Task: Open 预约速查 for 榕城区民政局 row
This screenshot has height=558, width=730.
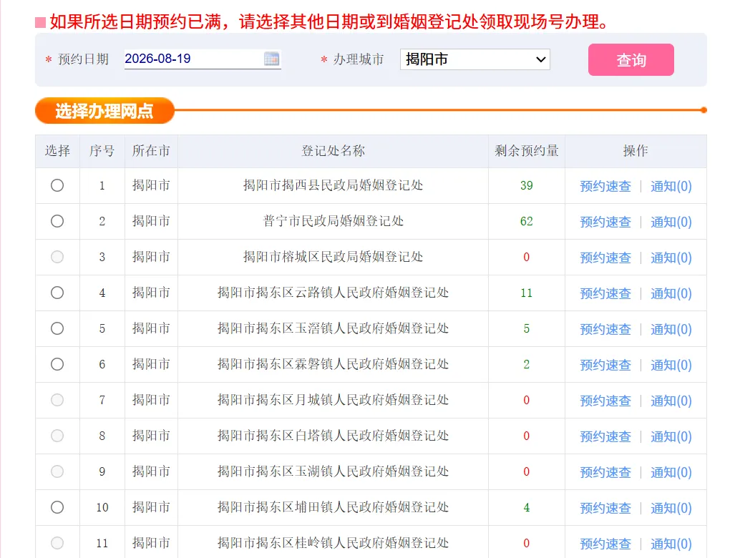Action: pyautogui.click(x=605, y=258)
